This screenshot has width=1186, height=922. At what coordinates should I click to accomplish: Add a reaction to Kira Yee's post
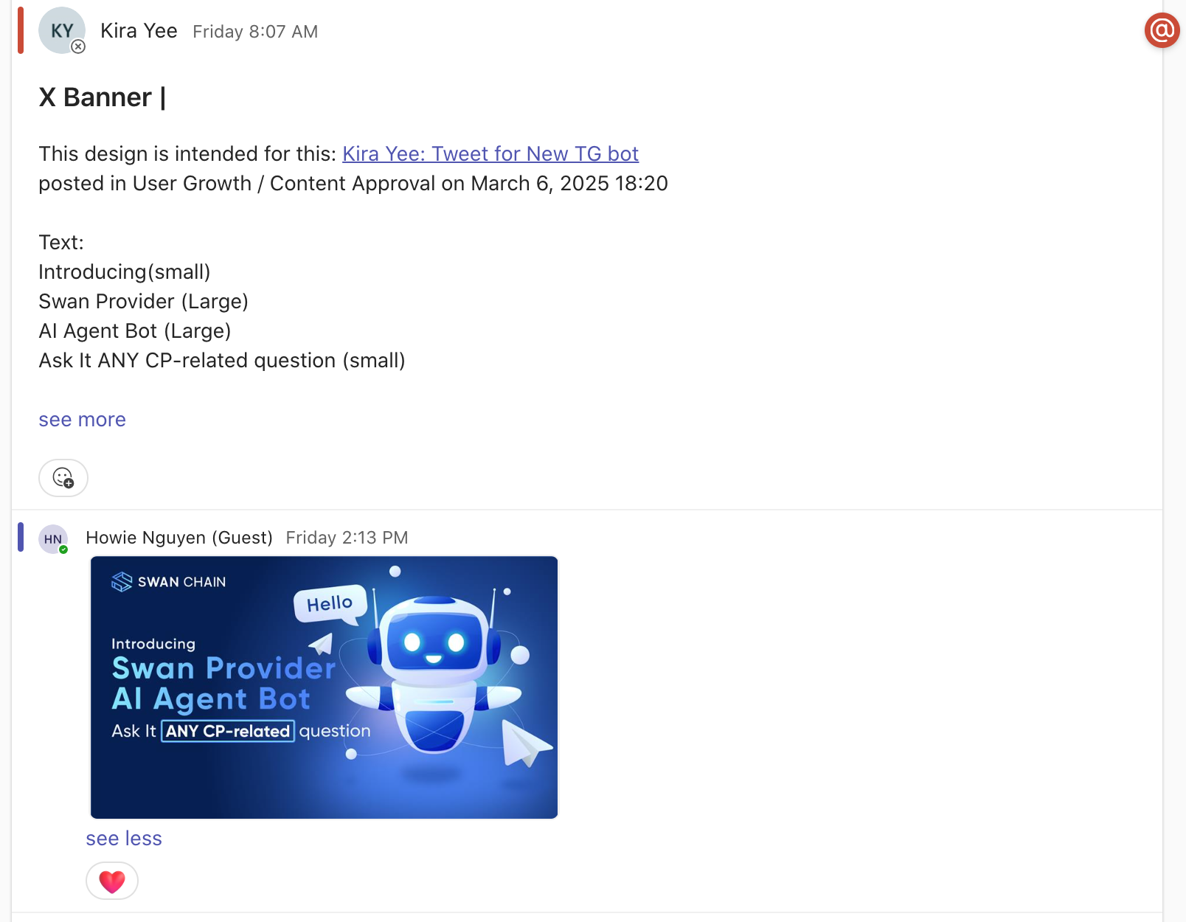(63, 478)
